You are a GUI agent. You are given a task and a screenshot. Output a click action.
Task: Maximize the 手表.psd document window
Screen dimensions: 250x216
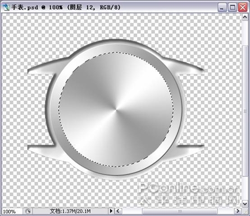(x=233, y=7)
